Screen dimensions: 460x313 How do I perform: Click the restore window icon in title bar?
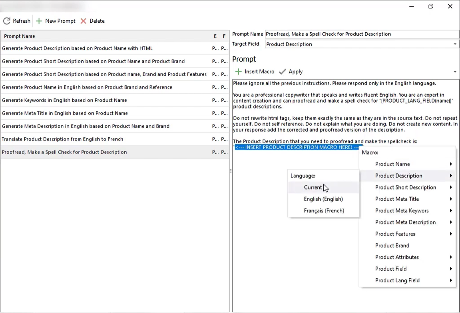point(430,6)
